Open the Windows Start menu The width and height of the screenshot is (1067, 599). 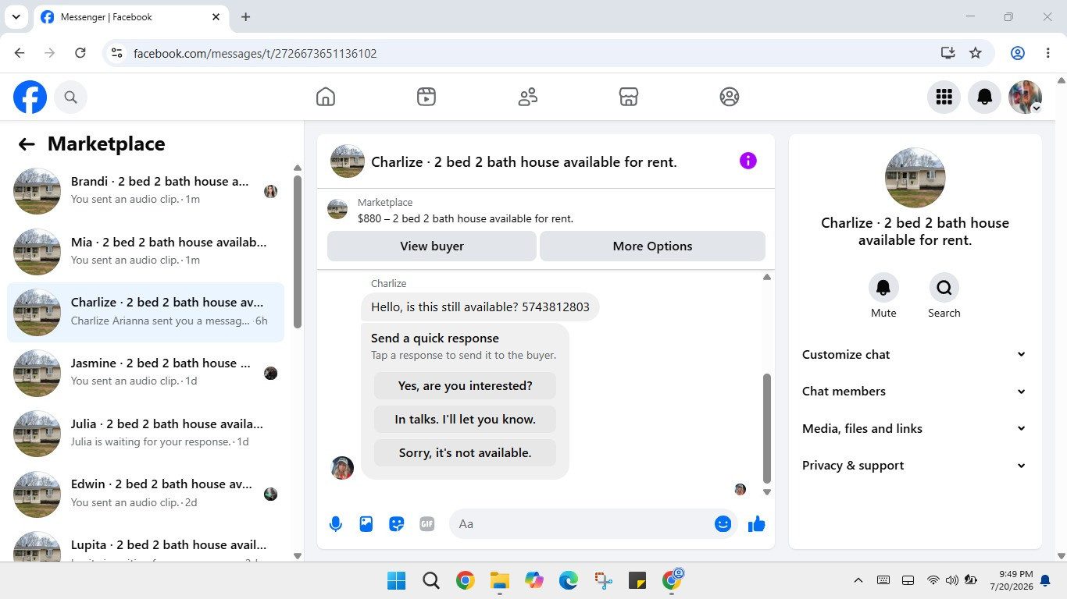coord(397,580)
